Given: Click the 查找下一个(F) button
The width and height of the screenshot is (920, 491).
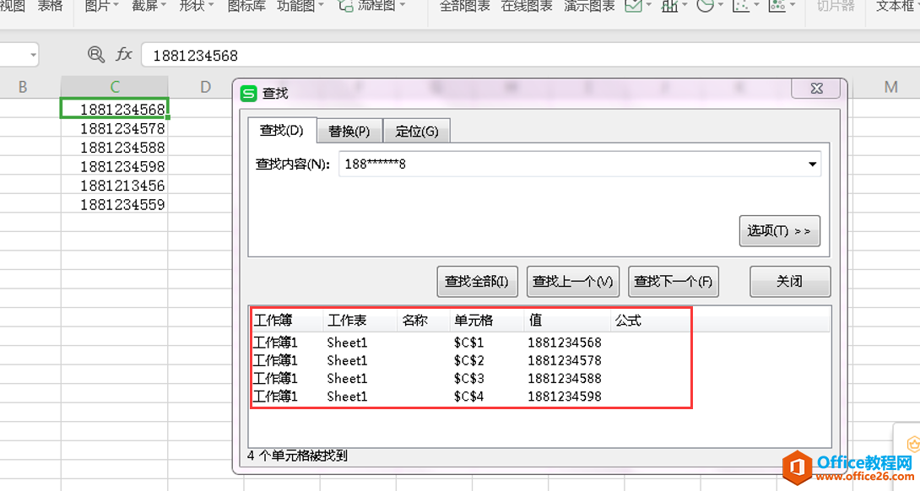Looking at the screenshot, I should (x=673, y=282).
